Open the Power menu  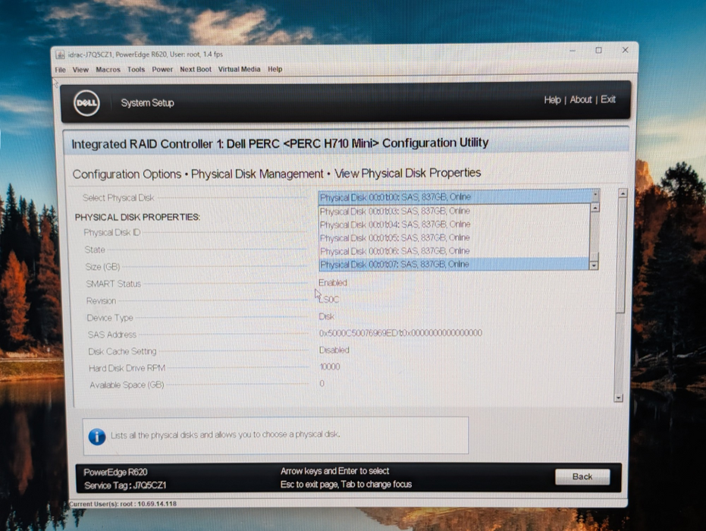tap(162, 69)
